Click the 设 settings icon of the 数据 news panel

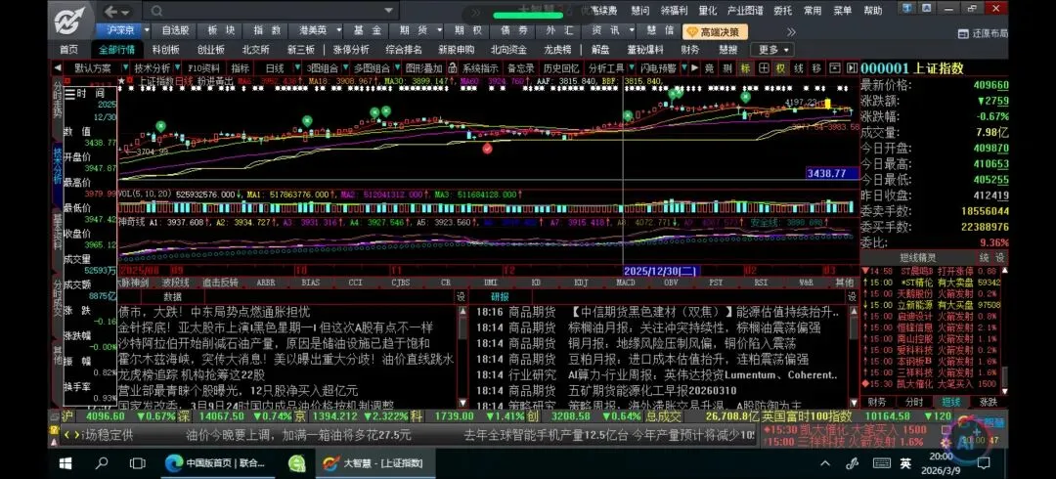pyautogui.click(x=461, y=296)
